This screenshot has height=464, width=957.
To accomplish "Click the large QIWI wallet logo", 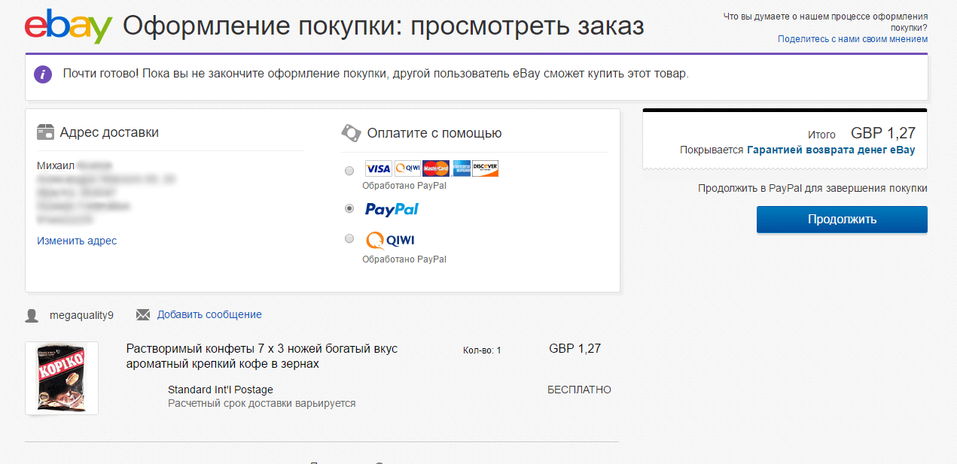I will [x=390, y=240].
